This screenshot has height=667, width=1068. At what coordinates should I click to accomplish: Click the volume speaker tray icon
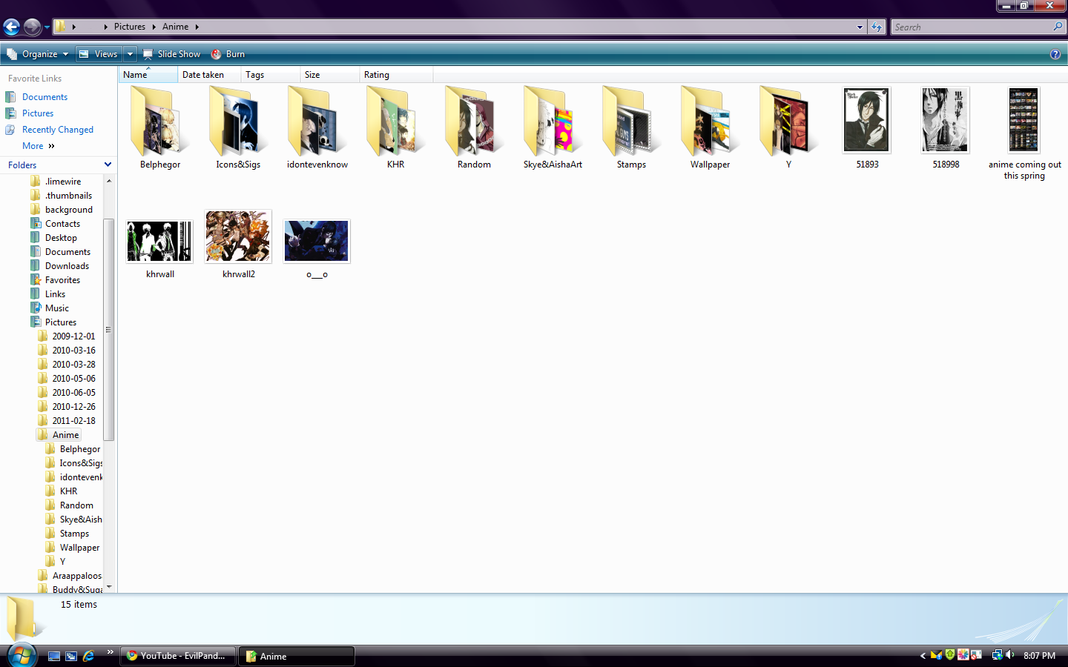(1010, 655)
